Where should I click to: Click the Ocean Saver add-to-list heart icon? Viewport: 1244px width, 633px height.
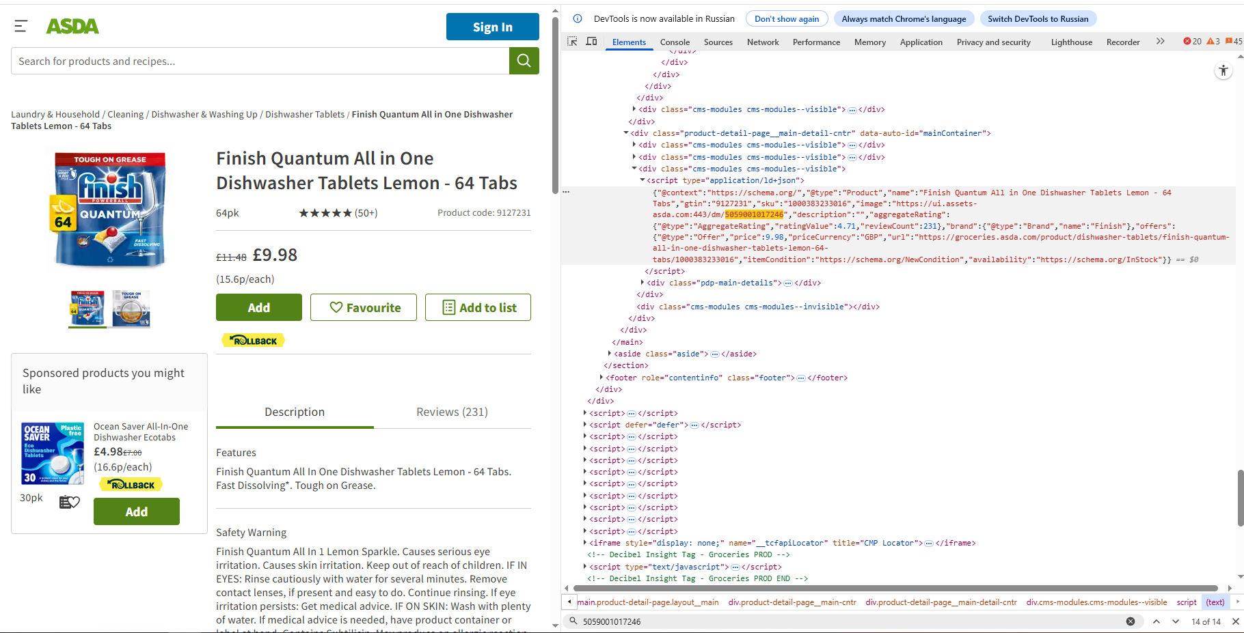coord(70,502)
